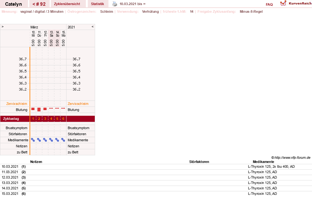312x206 pixels.
Task: Click date header '15. Mo'
Action: [x=64, y=34]
